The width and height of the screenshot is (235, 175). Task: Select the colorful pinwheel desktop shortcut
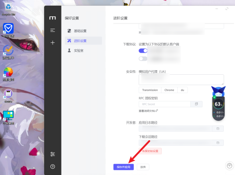(8, 74)
